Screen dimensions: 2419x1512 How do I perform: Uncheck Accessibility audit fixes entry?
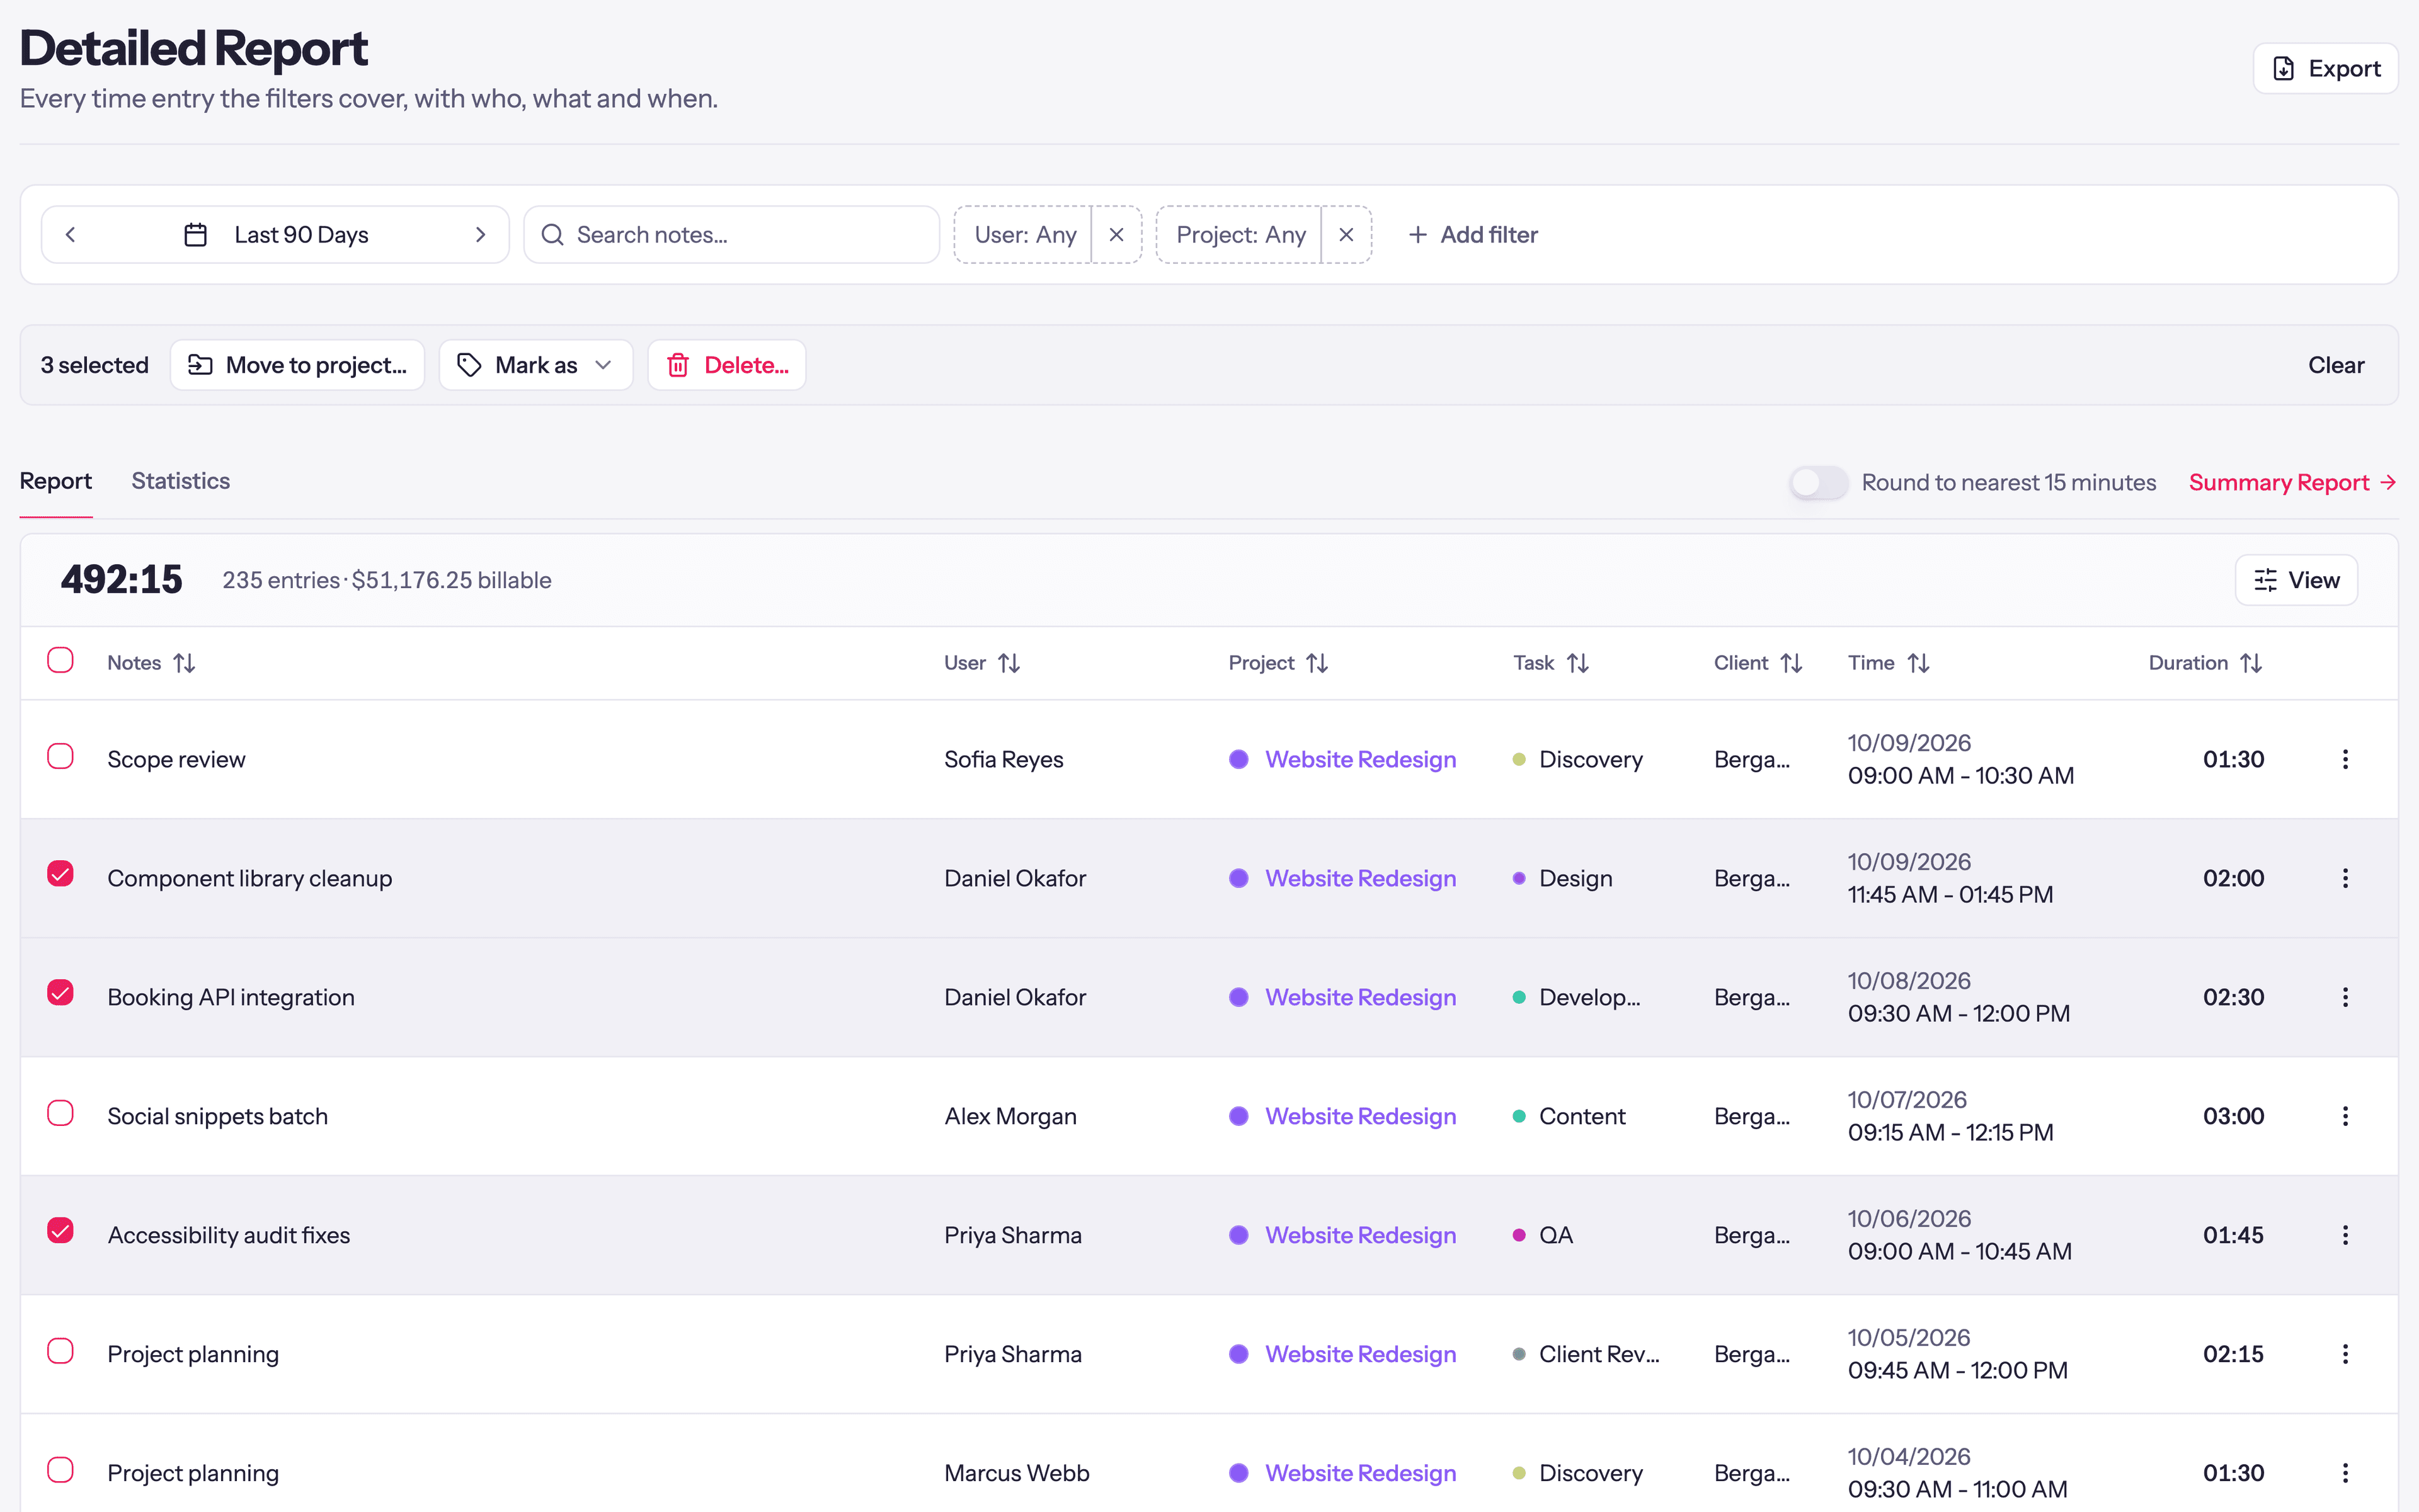coord(60,1231)
